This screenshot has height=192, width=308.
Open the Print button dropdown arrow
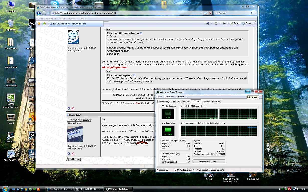pyautogui.click(x=228, y=23)
